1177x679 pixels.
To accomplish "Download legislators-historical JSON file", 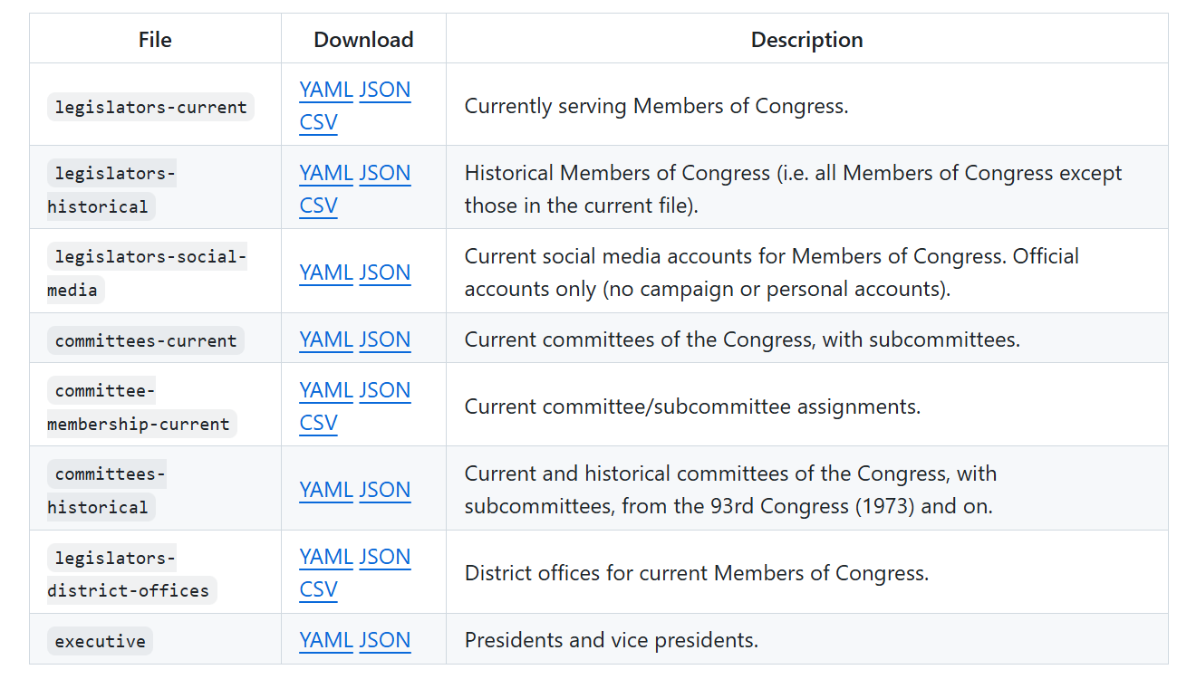I will coord(384,173).
